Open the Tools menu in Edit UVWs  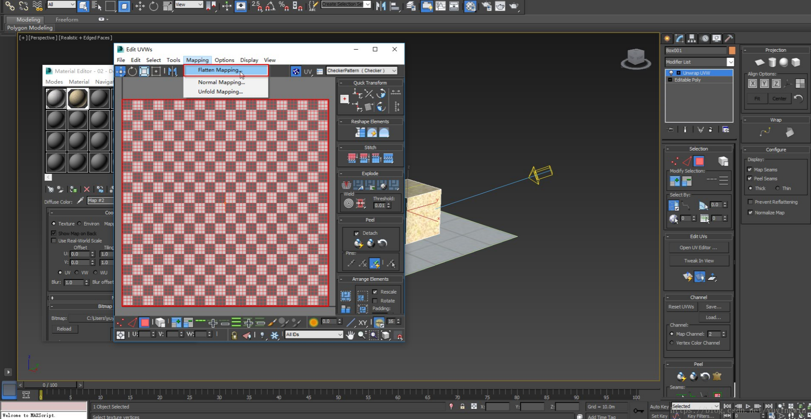[x=173, y=60]
